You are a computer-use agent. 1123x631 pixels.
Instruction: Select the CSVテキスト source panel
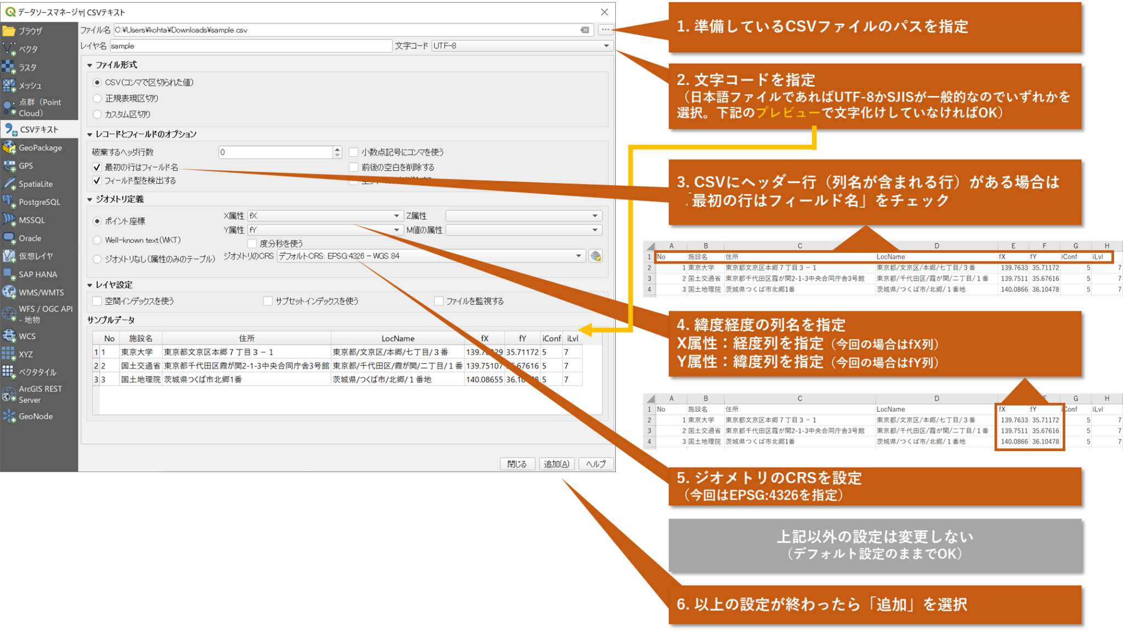point(39,129)
